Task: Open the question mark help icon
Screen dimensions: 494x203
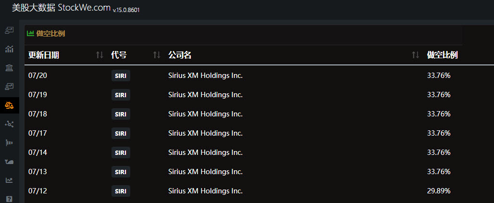Action: (x=10, y=199)
